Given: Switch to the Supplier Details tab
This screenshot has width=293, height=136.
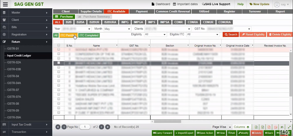Looking at the screenshot, I should tap(91, 11).
